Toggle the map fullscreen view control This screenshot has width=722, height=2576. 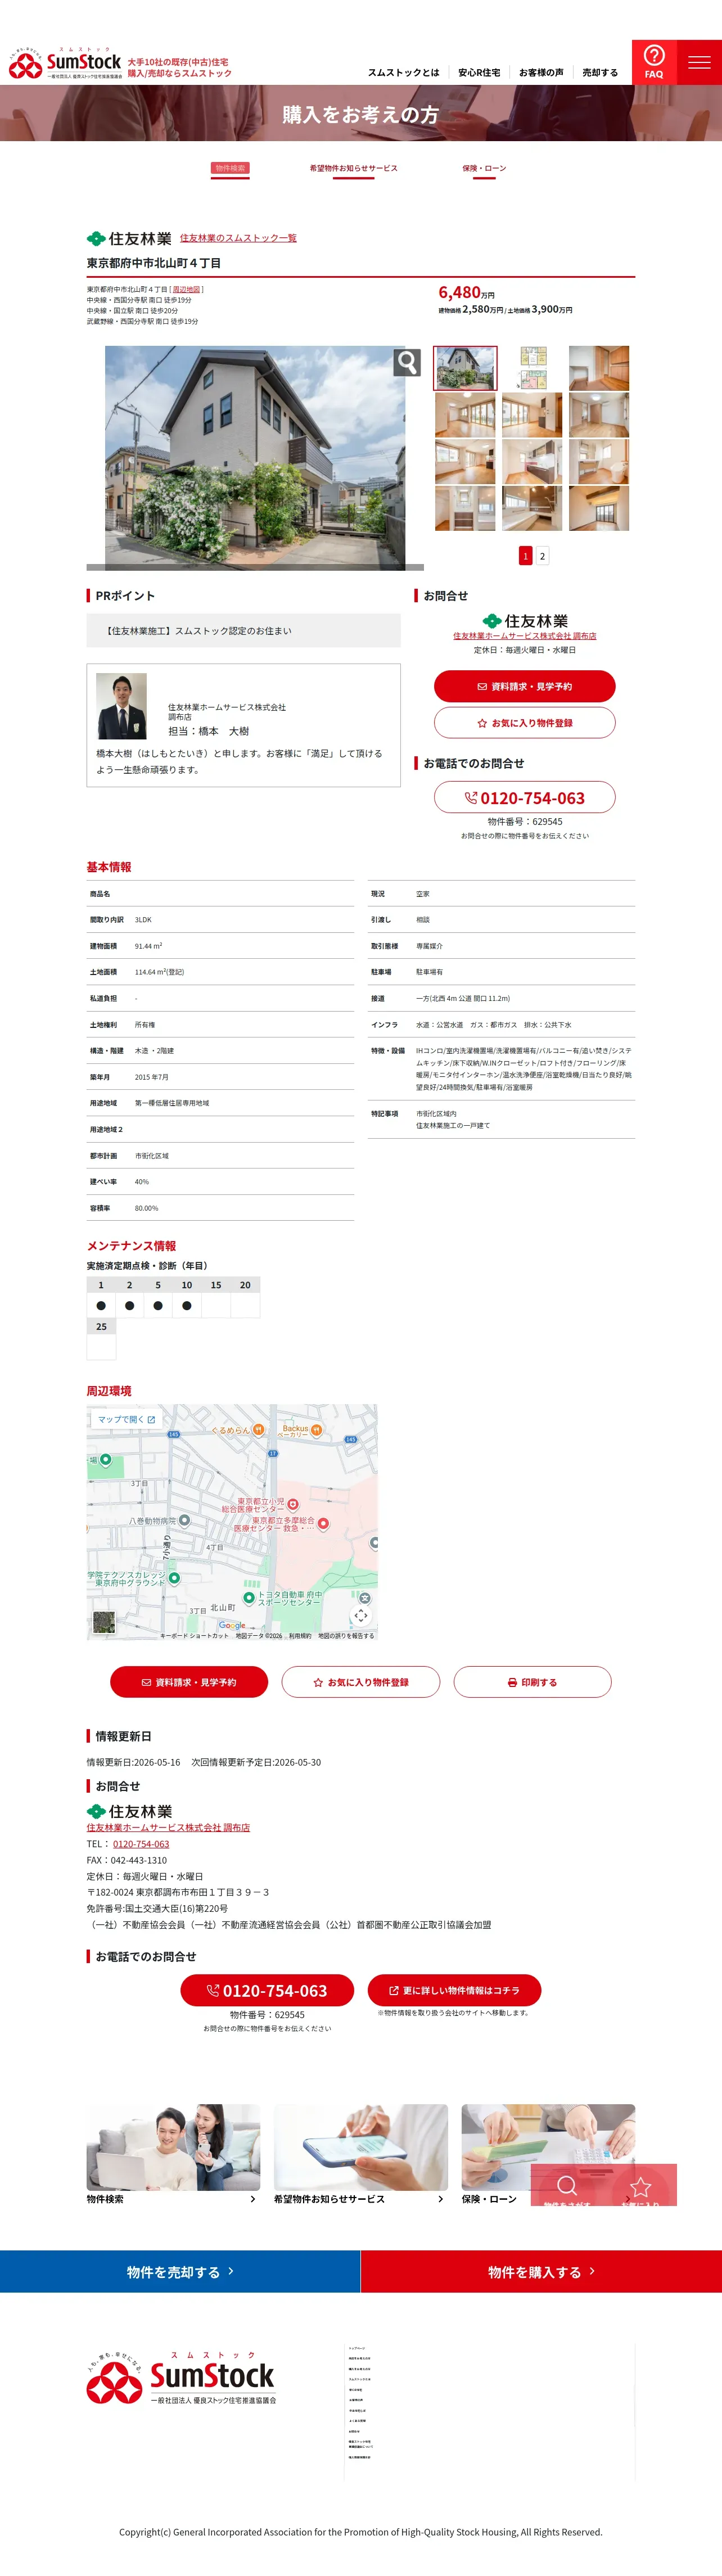coord(361,1615)
